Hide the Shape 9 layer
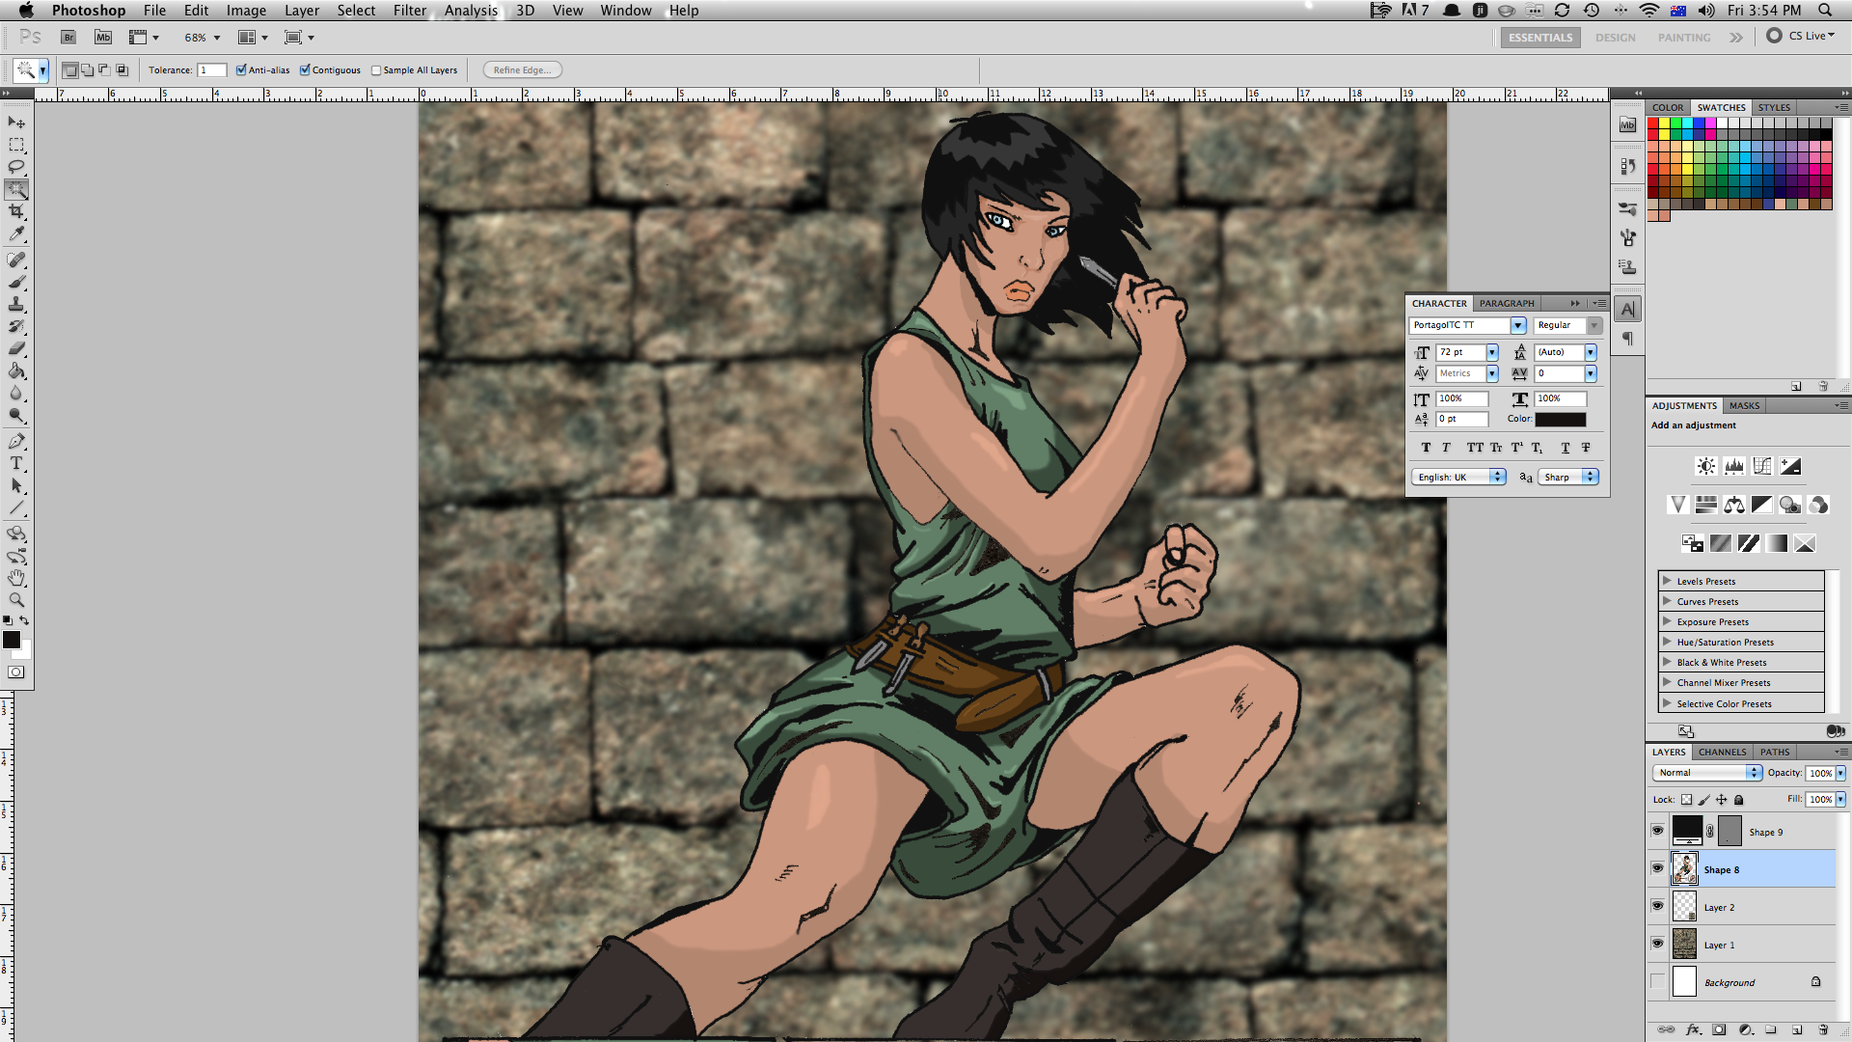Image resolution: width=1852 pixels, height=1042 pixels. pos(1657,831)
